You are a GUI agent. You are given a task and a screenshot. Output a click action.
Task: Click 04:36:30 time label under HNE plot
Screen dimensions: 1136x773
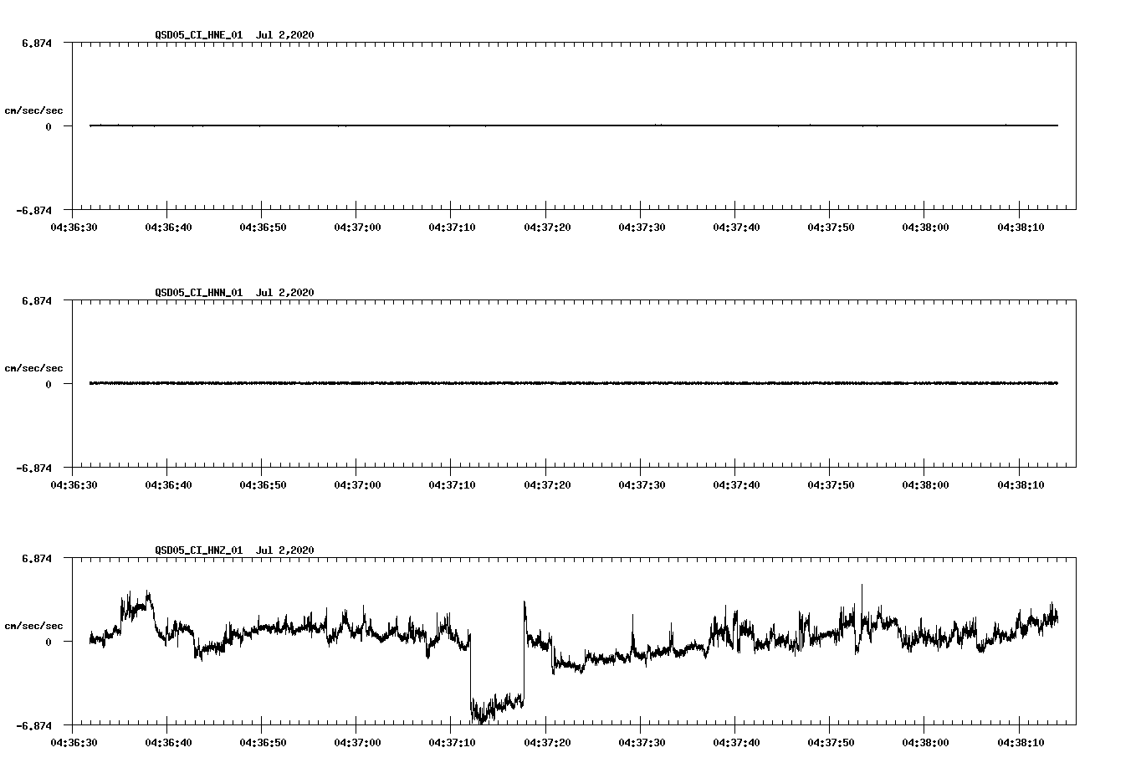[74, 227]
